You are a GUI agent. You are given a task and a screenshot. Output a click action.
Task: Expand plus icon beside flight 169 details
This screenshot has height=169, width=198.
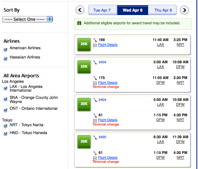tap(95, 45)
